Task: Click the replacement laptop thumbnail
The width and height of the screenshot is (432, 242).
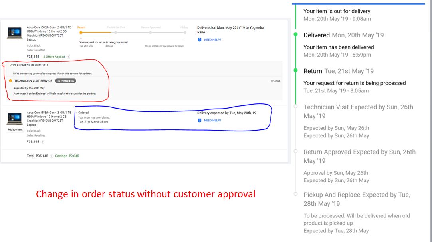Action: [15, 119]
